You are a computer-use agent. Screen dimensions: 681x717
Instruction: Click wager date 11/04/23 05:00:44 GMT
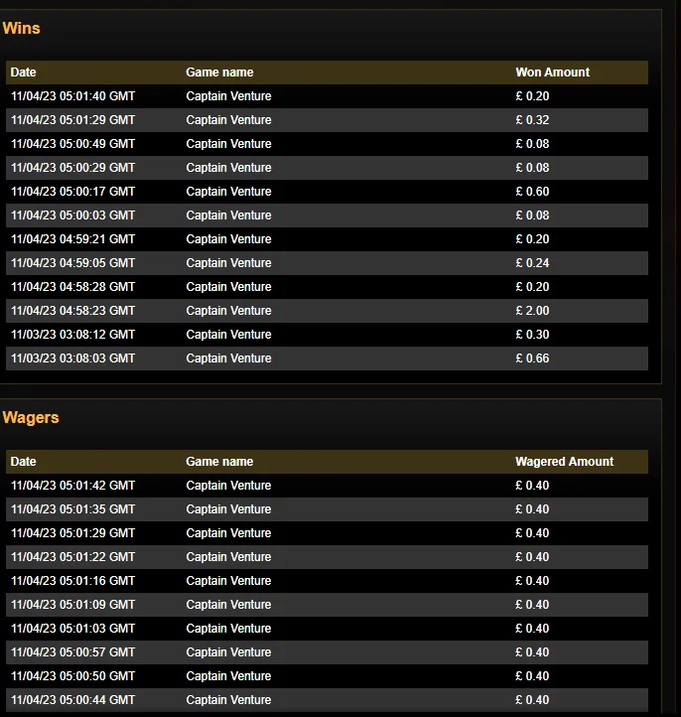[73, 700]
